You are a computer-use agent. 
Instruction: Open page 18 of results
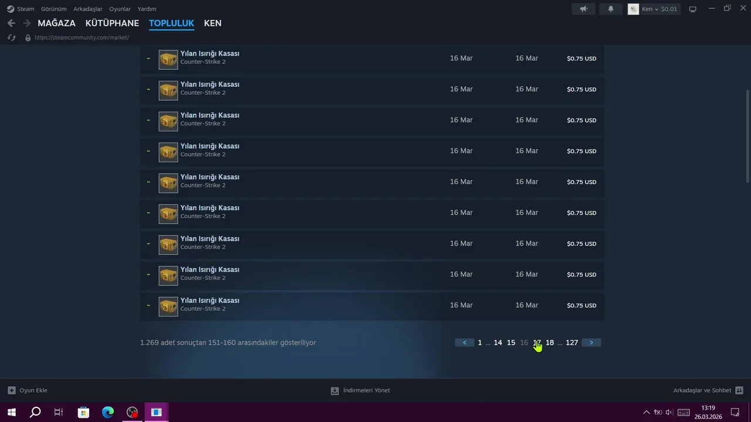(x=550, y=342)
